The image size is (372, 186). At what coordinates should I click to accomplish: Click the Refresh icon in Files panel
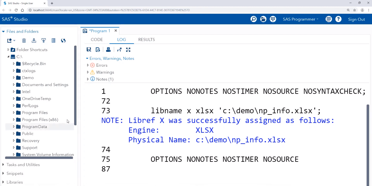coord(63,40)
